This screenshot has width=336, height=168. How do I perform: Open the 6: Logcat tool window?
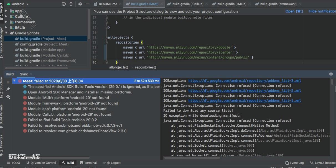click(x=111, y=163)
